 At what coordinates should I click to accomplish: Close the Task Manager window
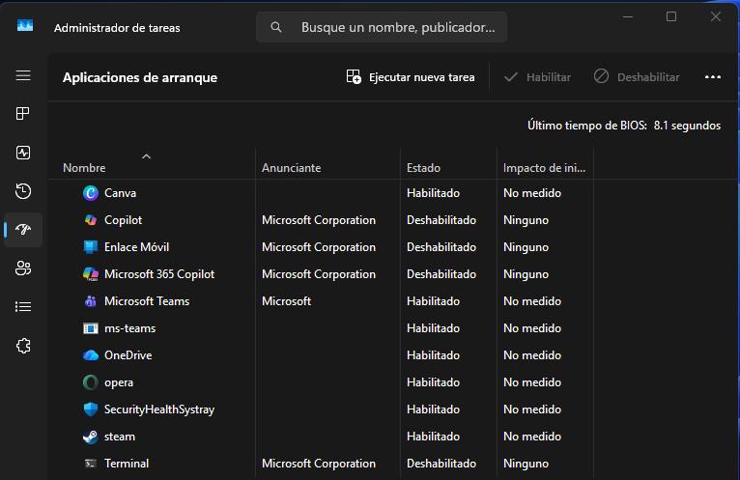(x=716, y=17)
